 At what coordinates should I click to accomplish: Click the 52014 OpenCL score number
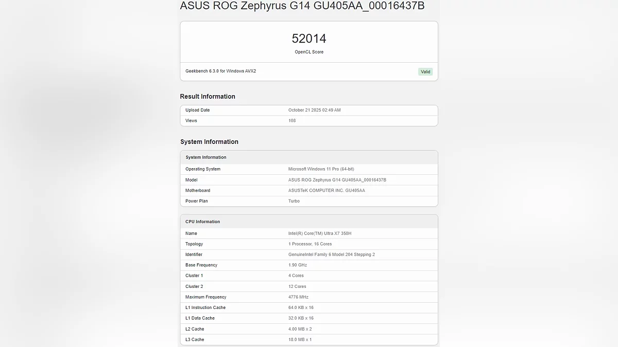309,39
